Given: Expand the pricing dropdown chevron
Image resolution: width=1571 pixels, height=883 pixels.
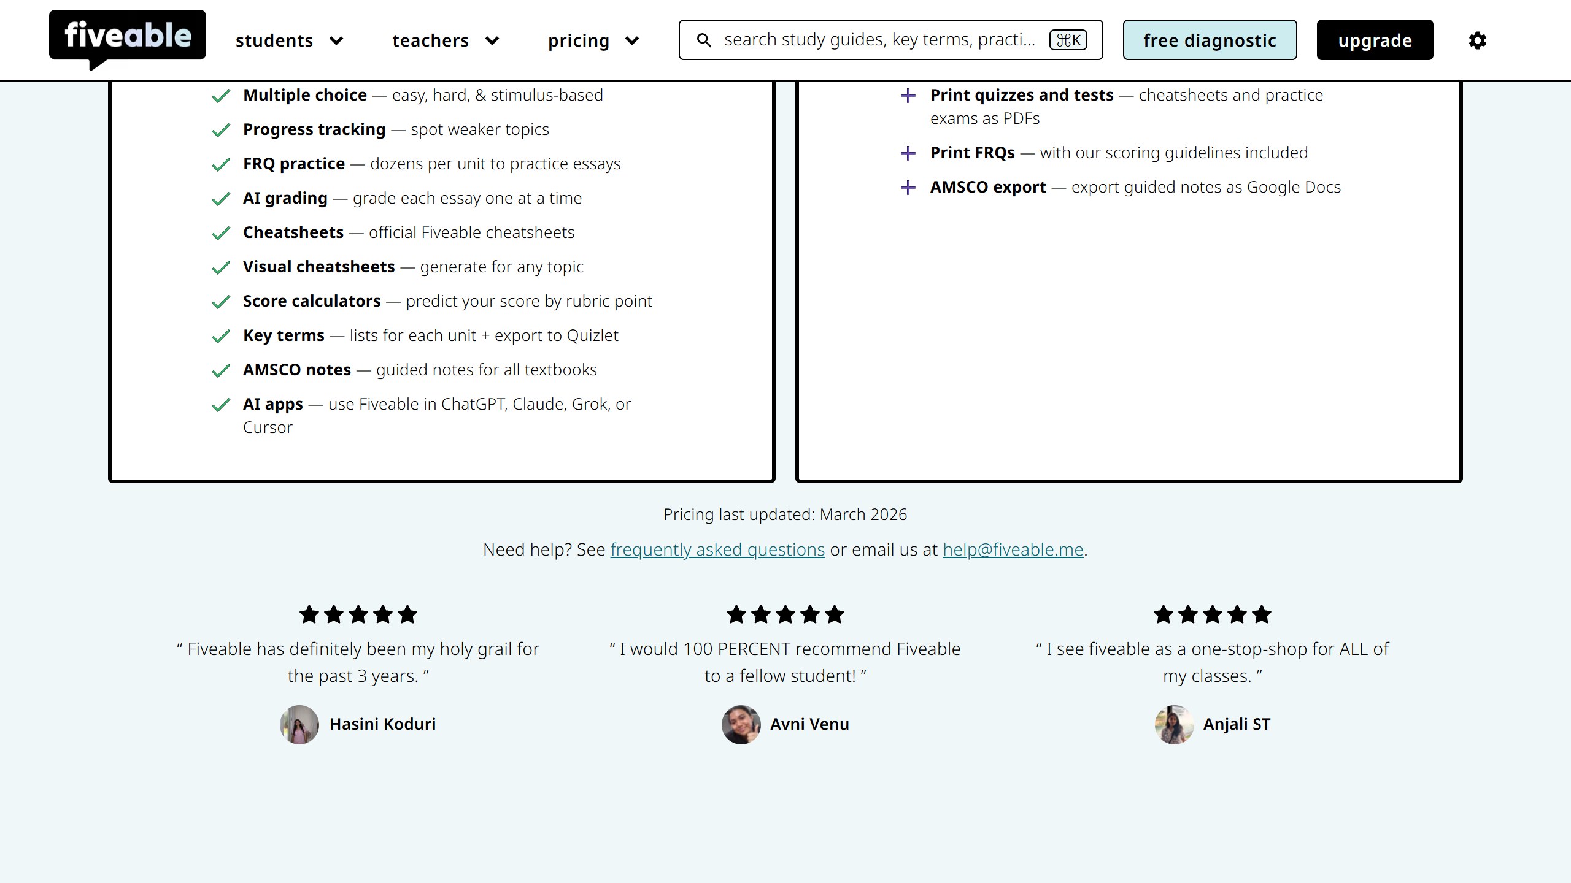Looking at the screenshot, I should 632,41.
